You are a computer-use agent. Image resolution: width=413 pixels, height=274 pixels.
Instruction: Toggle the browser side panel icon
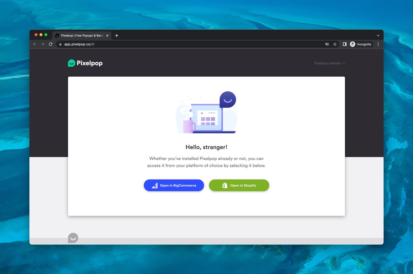click(x=345, y=44)
